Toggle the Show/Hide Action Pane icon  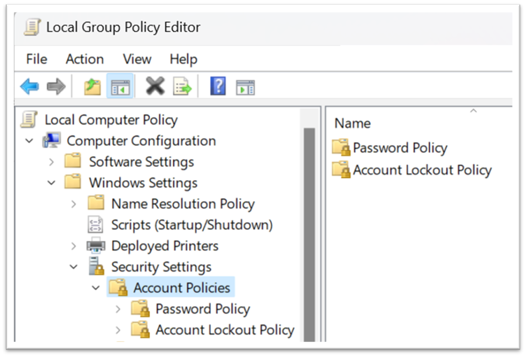click(245, 86)
